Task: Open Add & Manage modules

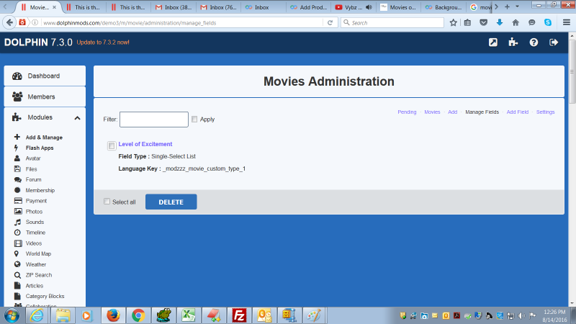Action: point(44,138)
